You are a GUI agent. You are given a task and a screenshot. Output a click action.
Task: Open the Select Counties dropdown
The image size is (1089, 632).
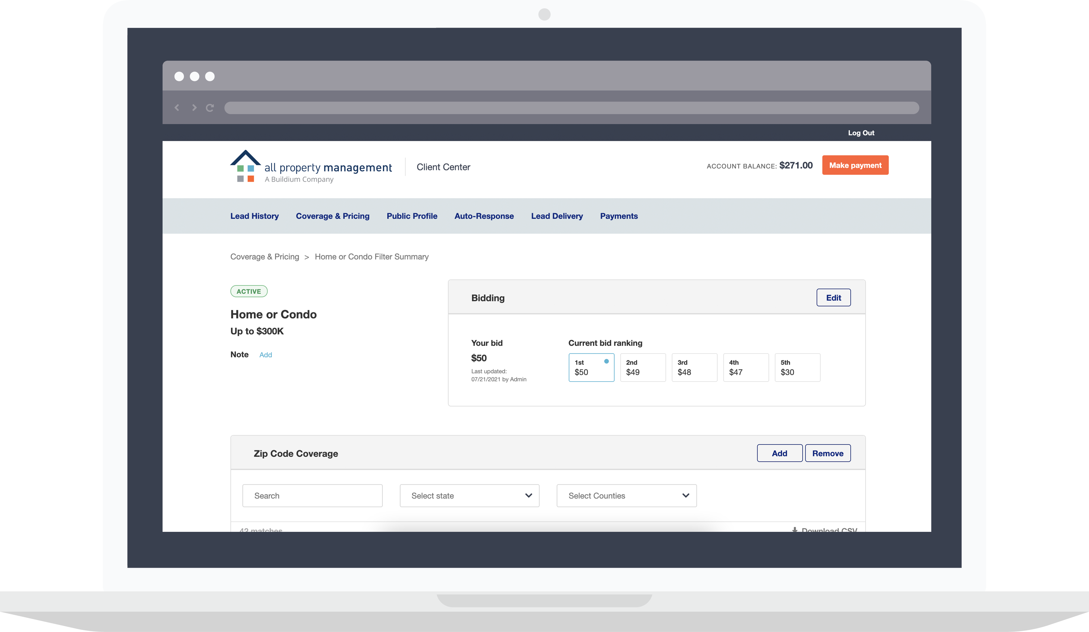coord(627,495)
